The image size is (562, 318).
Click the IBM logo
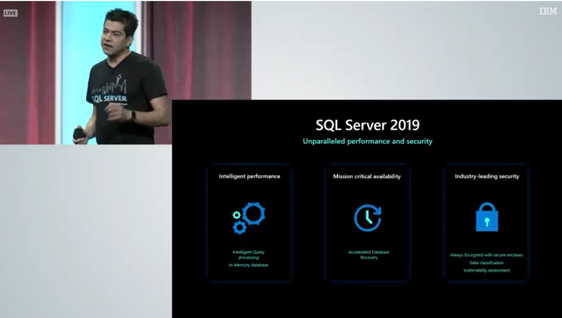(x=548, y=12)
